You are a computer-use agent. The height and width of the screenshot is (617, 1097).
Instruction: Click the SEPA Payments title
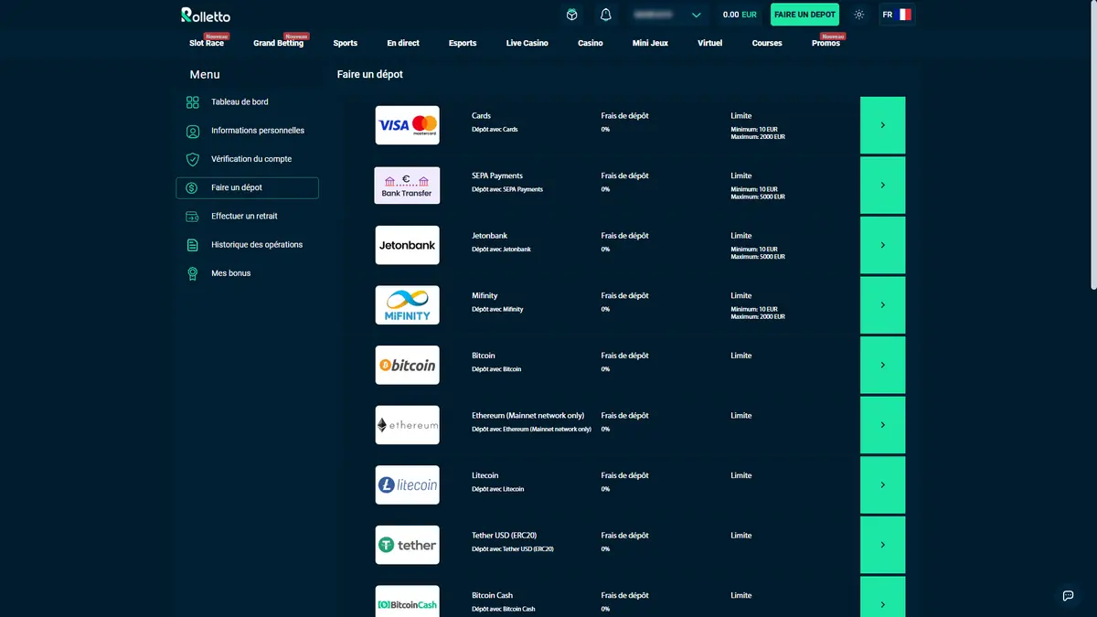pyautogui.click(x=497, y=176)
